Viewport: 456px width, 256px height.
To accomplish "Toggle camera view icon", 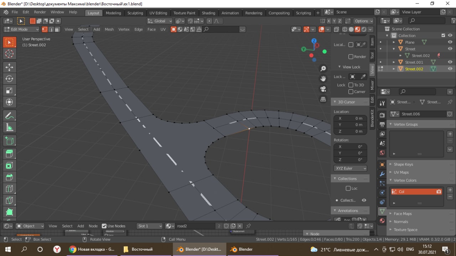I will (323, 89).
